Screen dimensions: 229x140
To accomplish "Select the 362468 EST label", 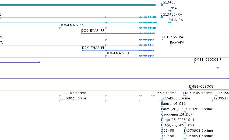I will [168, 131].
